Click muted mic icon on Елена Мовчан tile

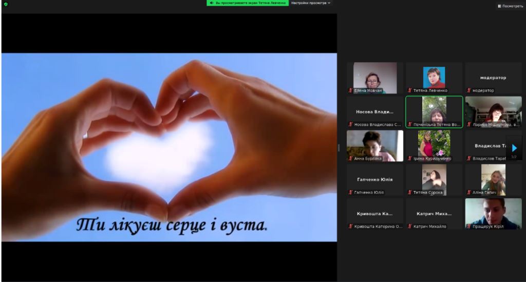pos(350,90)
